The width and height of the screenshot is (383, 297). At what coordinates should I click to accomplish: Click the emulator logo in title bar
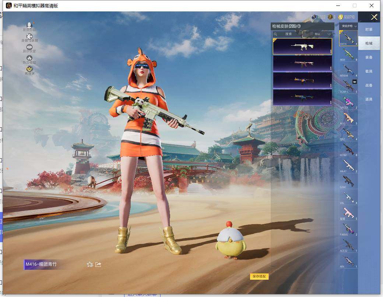[8, 6]
